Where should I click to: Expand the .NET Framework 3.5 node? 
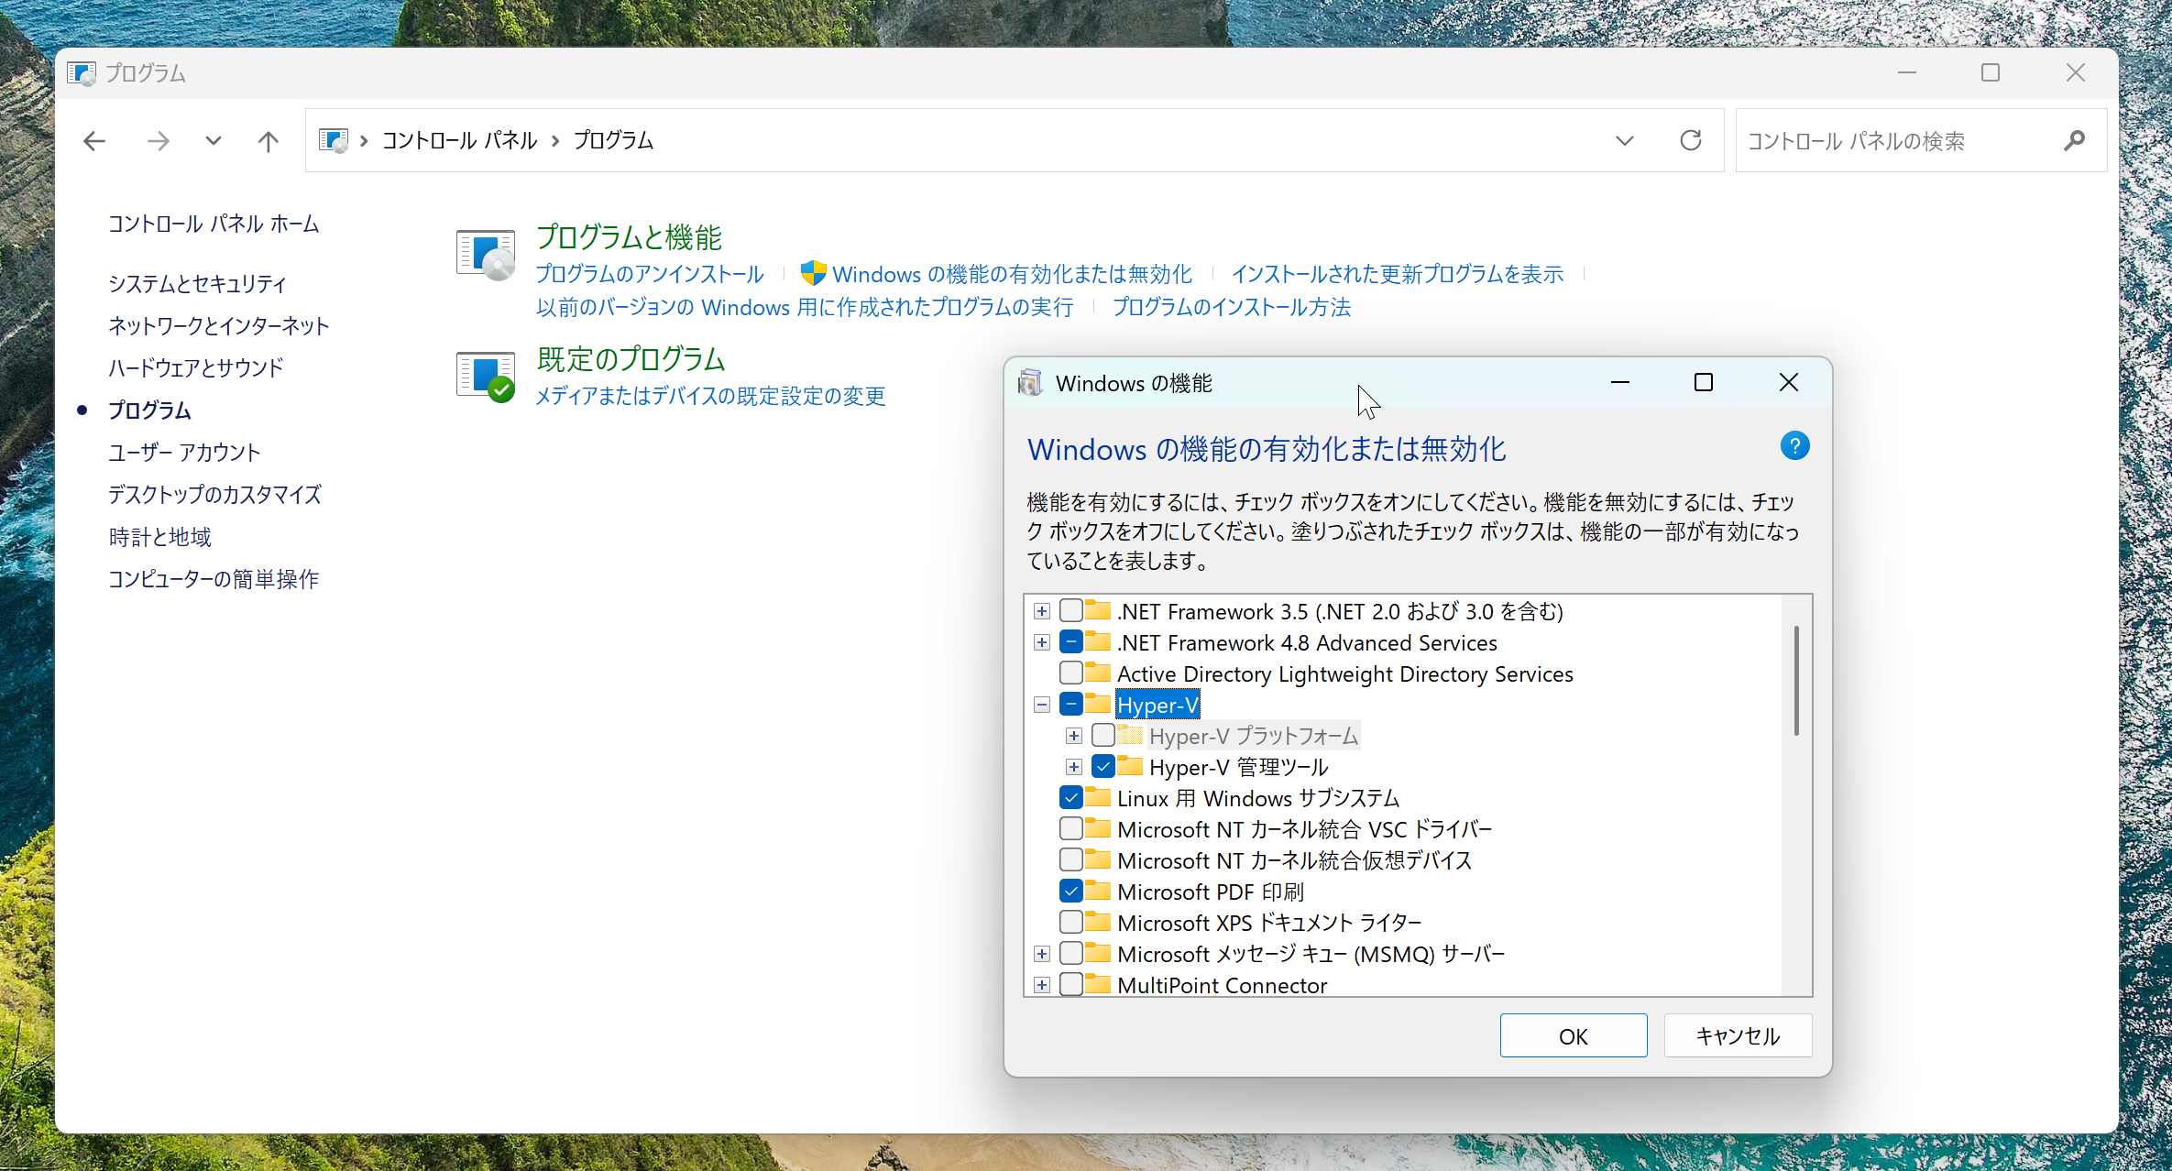click(1042, 611)
